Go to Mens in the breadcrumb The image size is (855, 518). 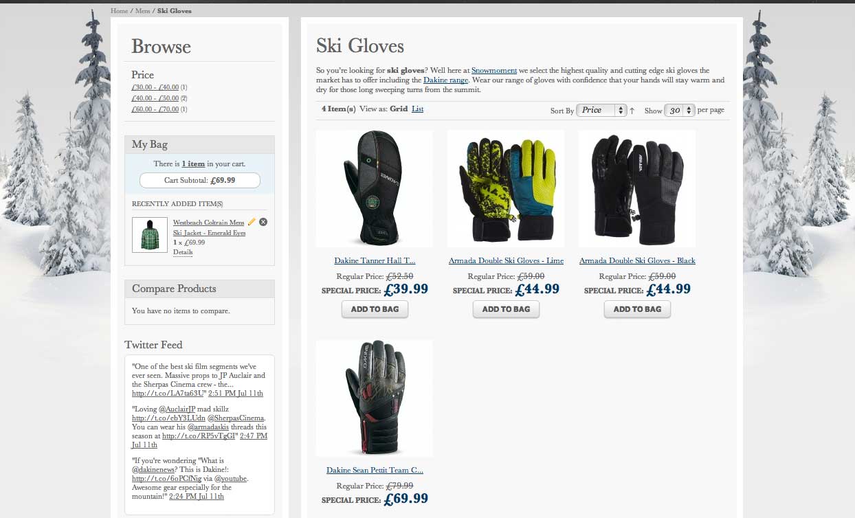(x=142, y=11)
